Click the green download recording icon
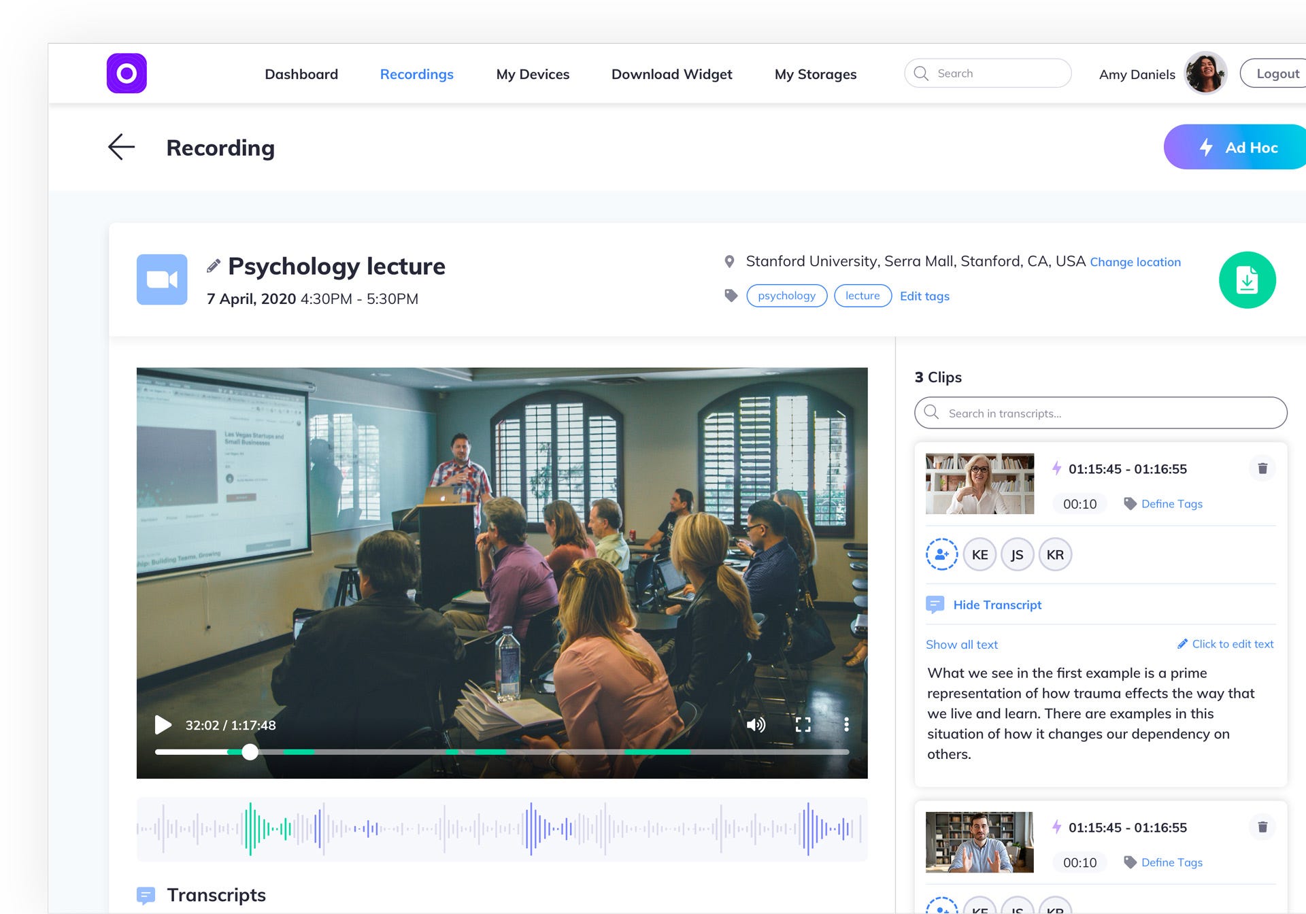Viewport: 1306px width, 914px height. point(1246,280)
